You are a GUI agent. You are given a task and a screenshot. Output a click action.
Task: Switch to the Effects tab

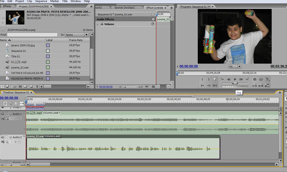(7, 6)
